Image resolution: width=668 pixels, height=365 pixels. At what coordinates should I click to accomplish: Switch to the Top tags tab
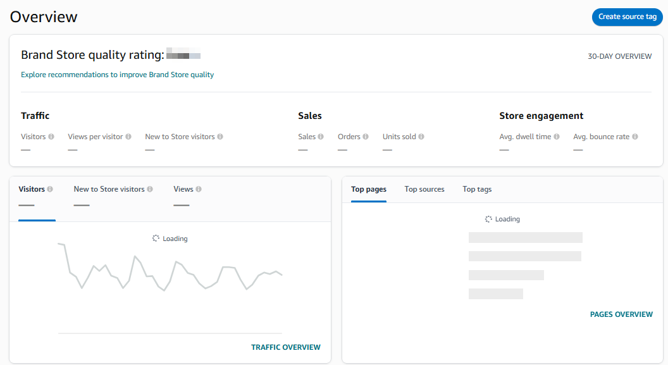point(477,189)
